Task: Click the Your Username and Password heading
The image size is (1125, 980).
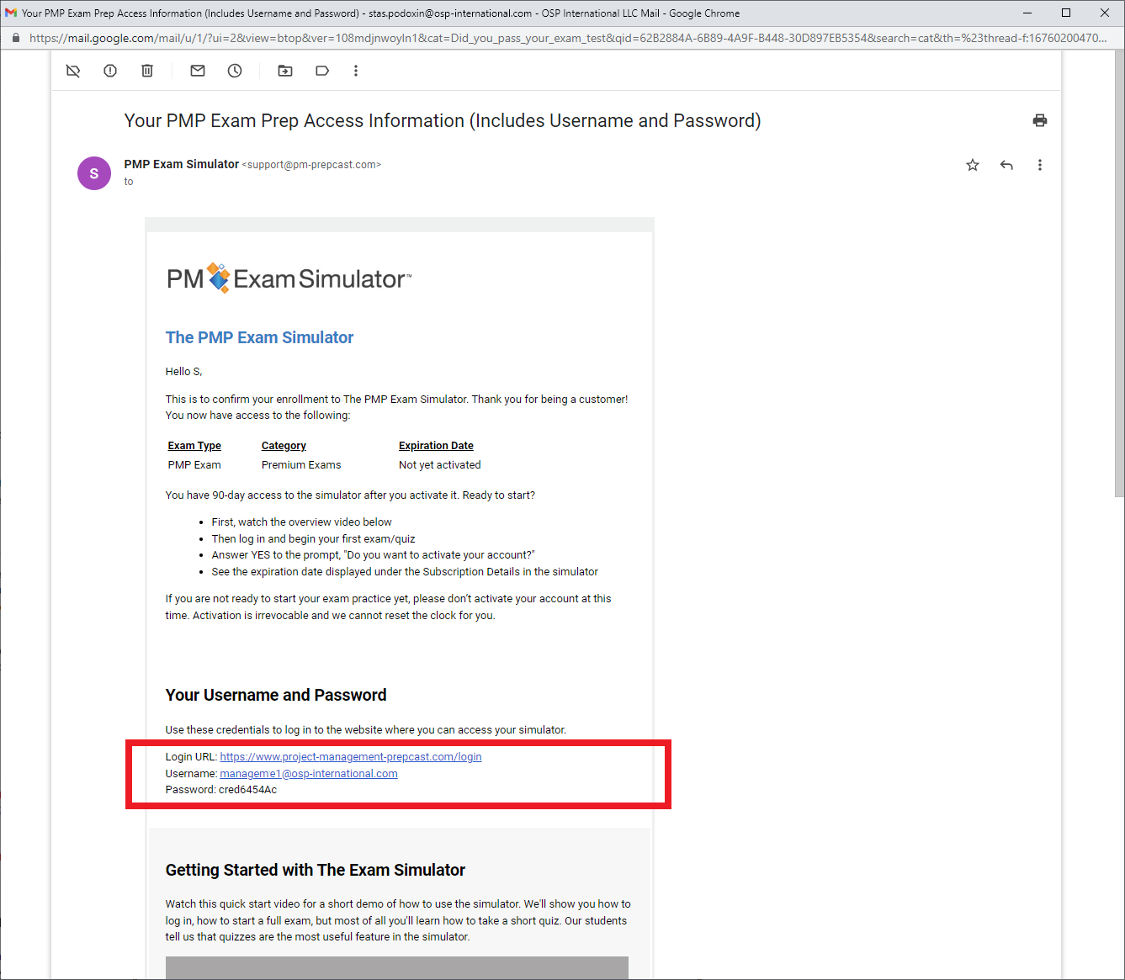Action: click(276, 695)
